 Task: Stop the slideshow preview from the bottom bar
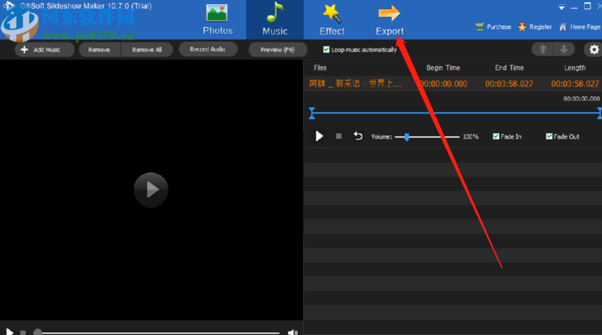tap(23, 333)
